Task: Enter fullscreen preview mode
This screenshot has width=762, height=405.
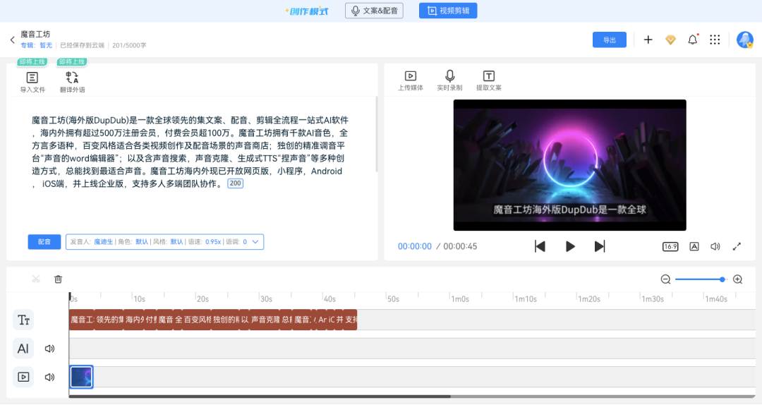Action: click(x=737, y=246)
